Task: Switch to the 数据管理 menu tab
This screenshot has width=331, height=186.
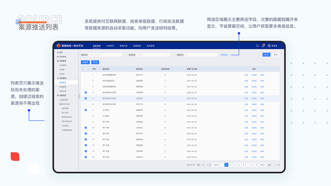Action: (137, 45)
